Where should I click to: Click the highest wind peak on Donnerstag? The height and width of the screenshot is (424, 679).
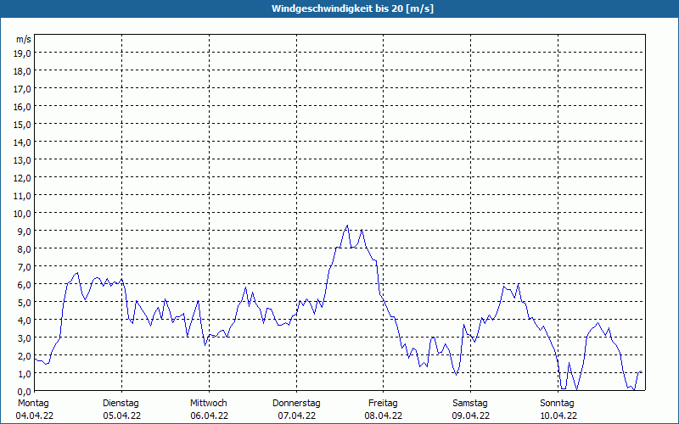tap(347, 226)
